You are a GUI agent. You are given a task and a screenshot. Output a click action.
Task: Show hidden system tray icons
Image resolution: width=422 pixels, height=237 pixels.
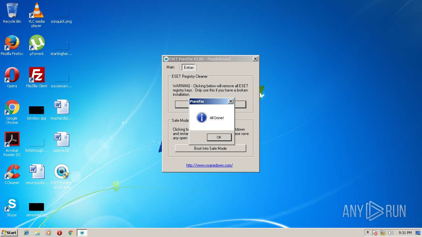tap(368, 233)
